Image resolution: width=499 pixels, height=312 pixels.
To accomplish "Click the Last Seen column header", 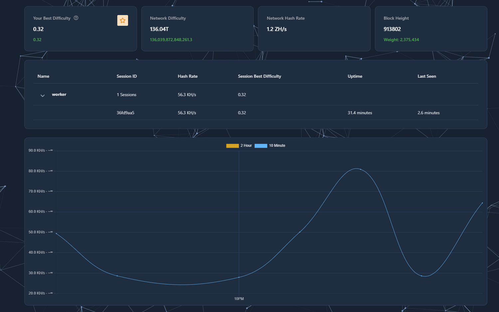I will click(426, 76).
